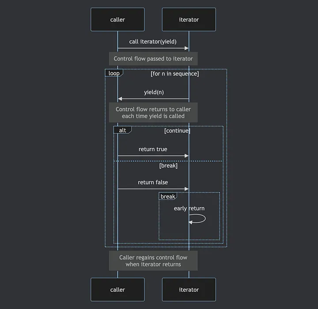Click the '[continue]' condition text
Viewport: 318px width, 309px height.
coord(177,131)
